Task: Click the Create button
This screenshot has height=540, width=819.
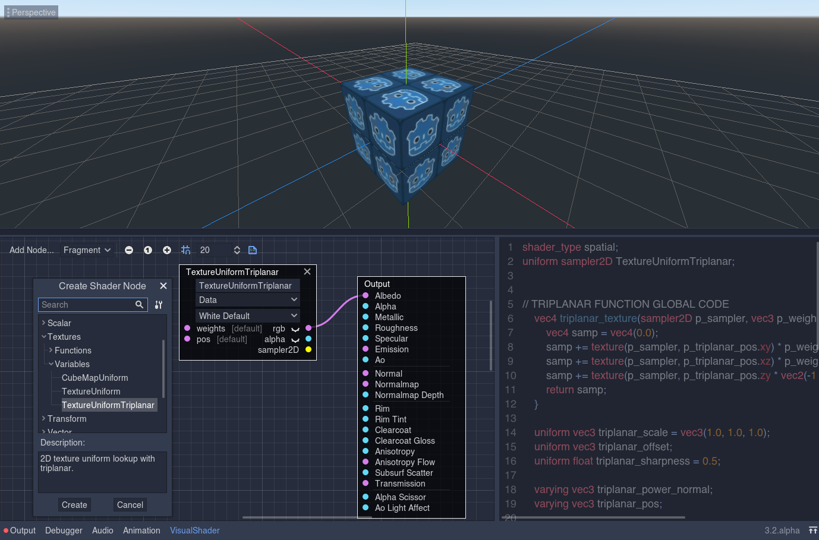Action: click(x=74, y=505)
